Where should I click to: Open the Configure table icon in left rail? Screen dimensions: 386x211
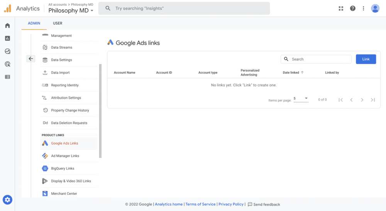click(8, 77)
